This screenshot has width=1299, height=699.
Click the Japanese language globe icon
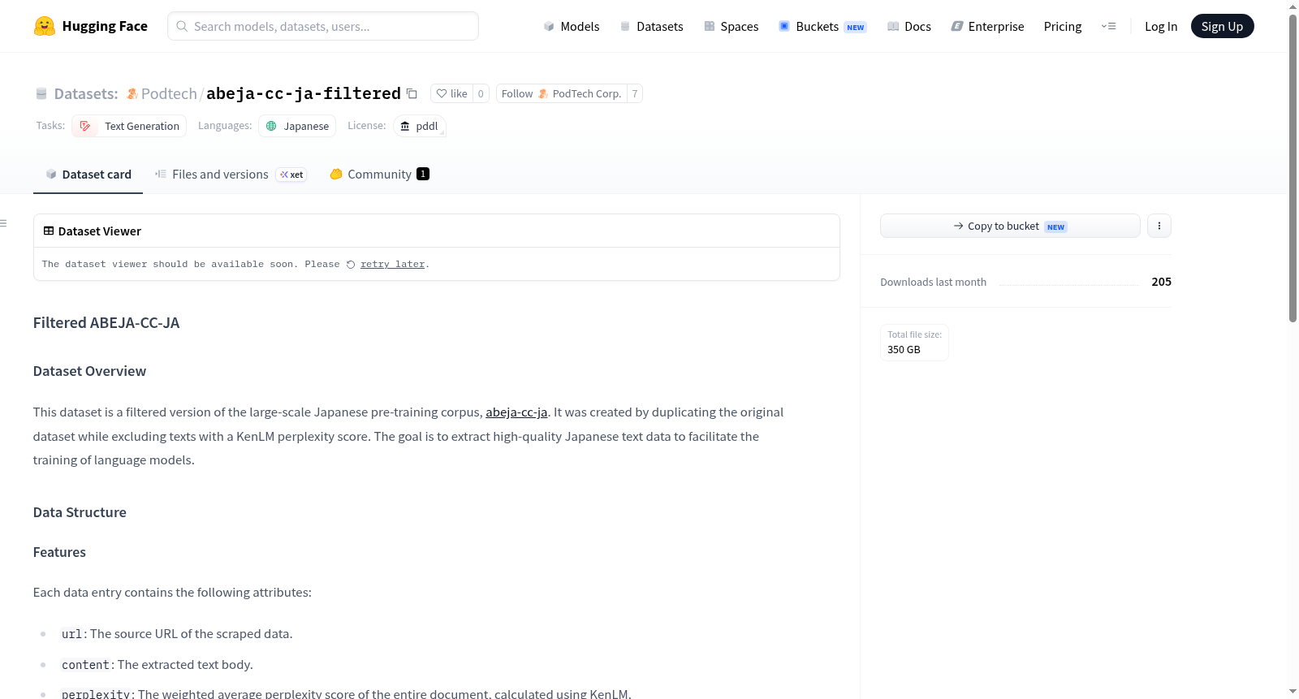271,126
